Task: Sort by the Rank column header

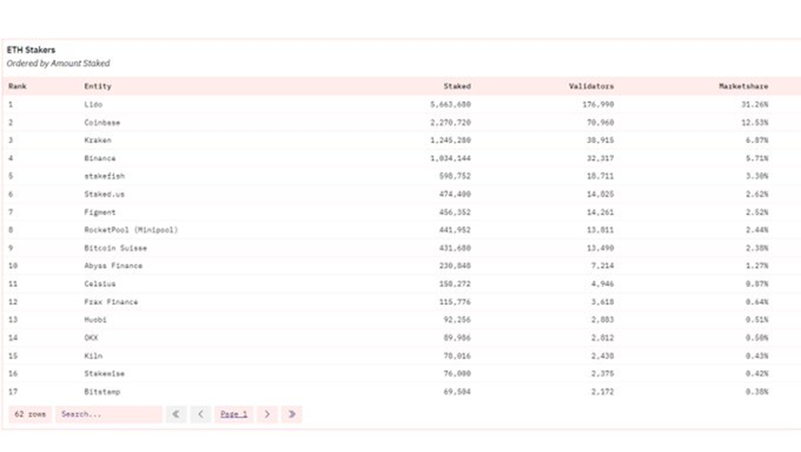Action: (x=18, y=86)
